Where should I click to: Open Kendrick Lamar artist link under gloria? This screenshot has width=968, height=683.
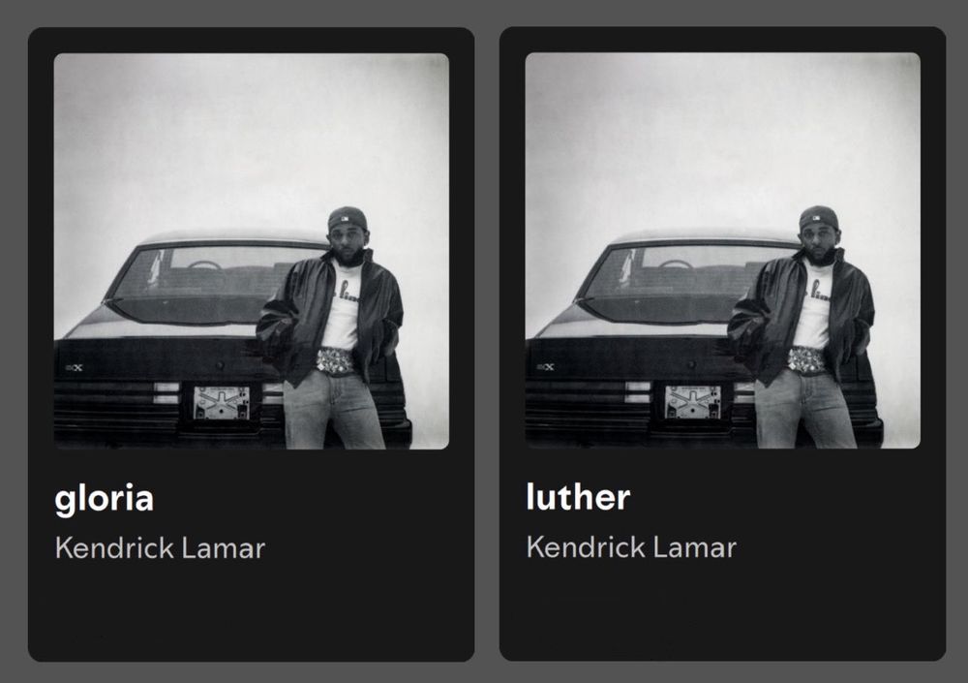click(160, 548)
